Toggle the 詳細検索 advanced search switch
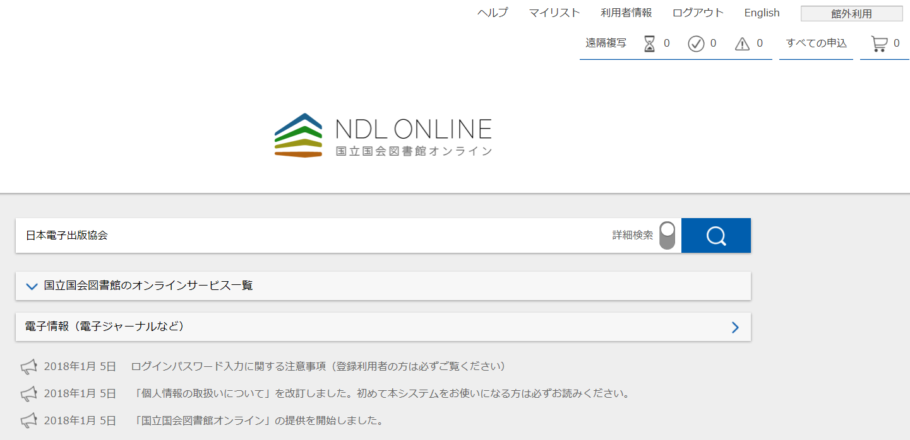Image resolution: width=910 pixels, height=440 pixels. pyautogui.click(x=667, y=236)
